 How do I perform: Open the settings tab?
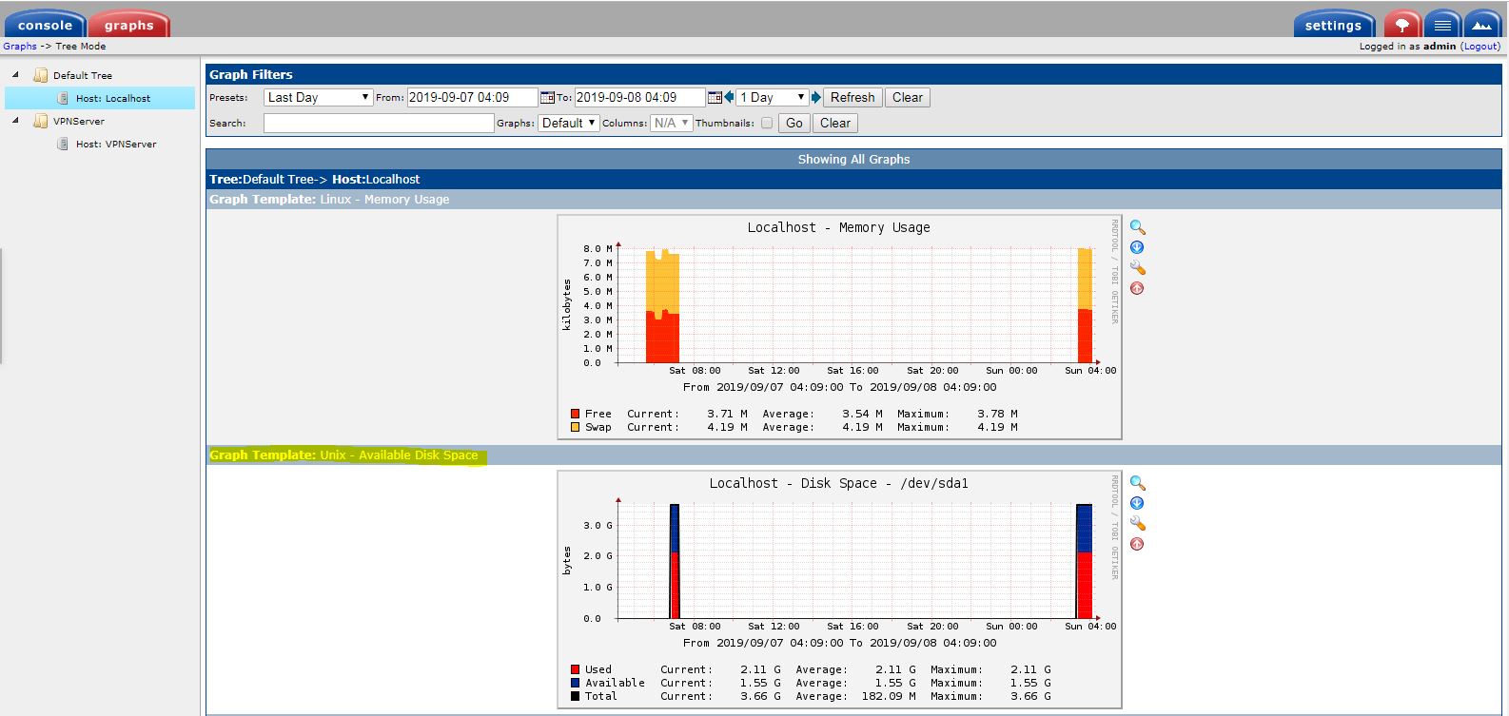tap(1334, 25)
